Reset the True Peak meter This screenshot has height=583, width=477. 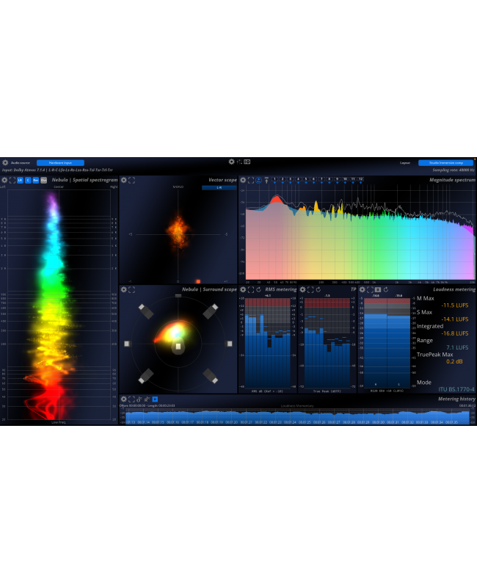318,289
